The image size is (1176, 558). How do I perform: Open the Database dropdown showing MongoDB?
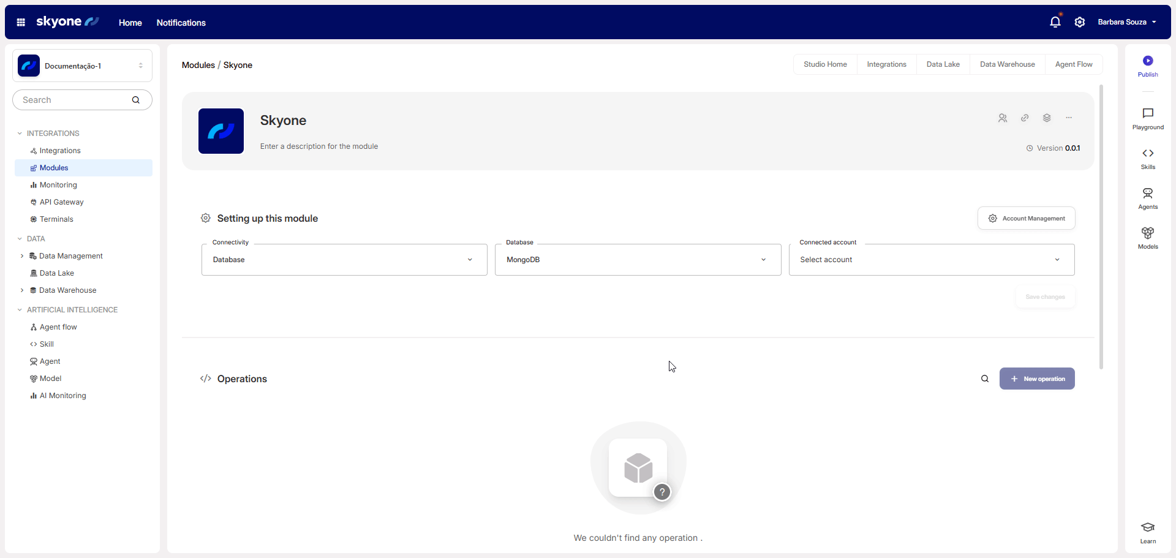pos(638,260)
